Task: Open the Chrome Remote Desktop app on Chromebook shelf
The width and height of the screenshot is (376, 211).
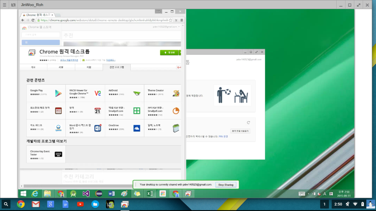Action: (125, 204)
